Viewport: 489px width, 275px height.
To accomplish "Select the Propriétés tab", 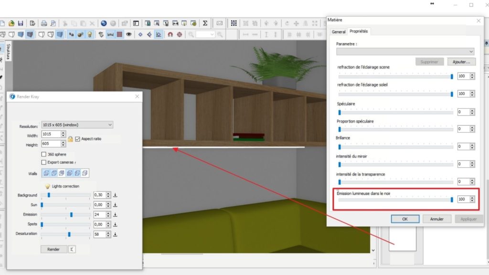I will (x=358, y=32).
